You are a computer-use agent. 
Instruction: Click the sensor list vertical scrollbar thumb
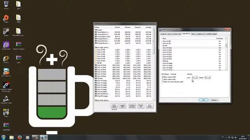click(154, 41)
